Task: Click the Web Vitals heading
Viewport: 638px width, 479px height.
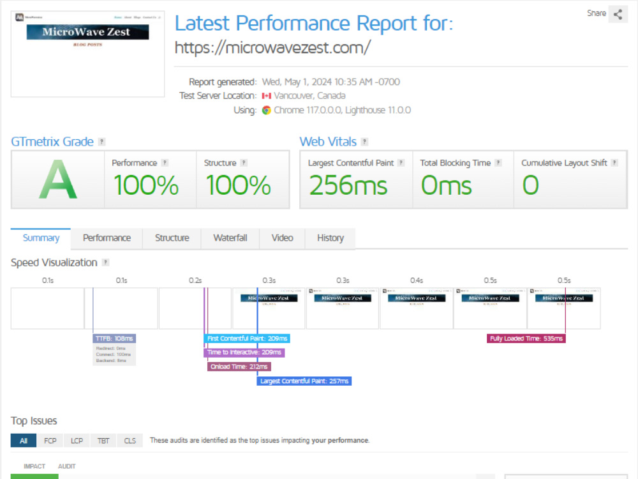Action: click(328, 142)
